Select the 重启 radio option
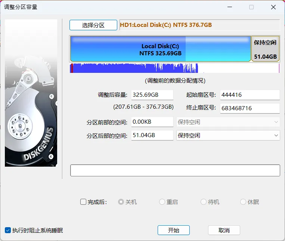This screenshot has height=241, width=285. point(162,202)
